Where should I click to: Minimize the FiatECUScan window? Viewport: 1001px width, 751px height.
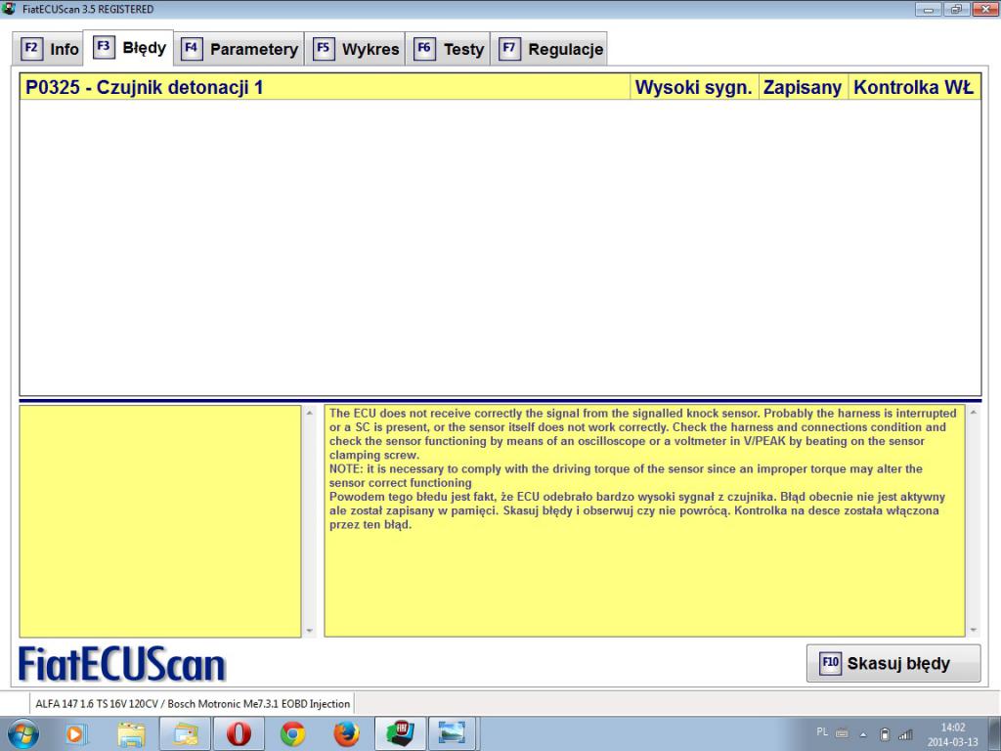929,9
